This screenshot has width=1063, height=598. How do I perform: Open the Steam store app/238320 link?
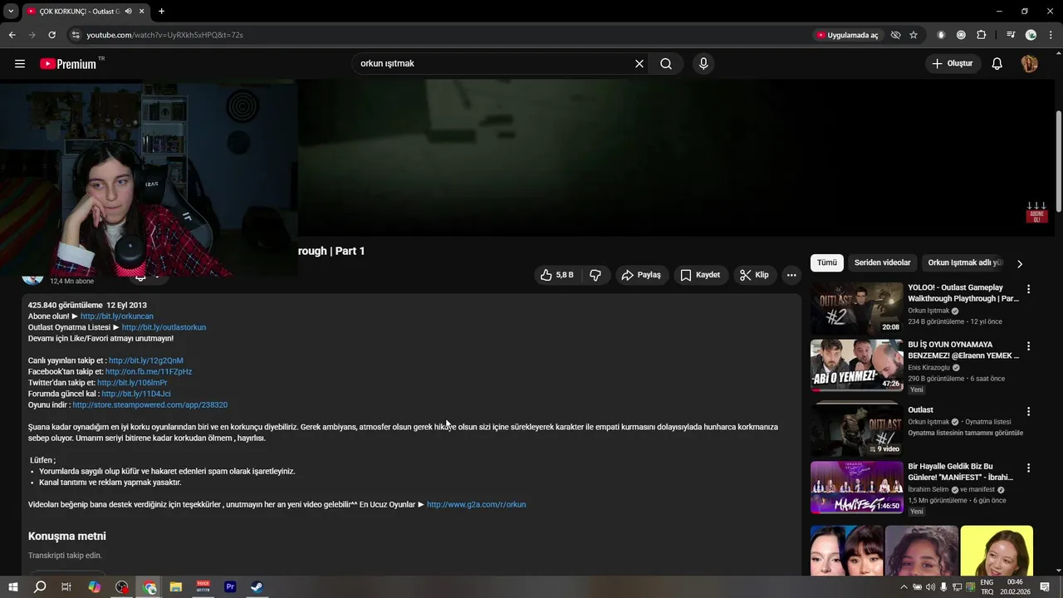149,404
